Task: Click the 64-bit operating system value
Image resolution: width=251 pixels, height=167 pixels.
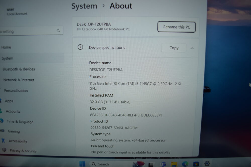Action: point(128,140)
